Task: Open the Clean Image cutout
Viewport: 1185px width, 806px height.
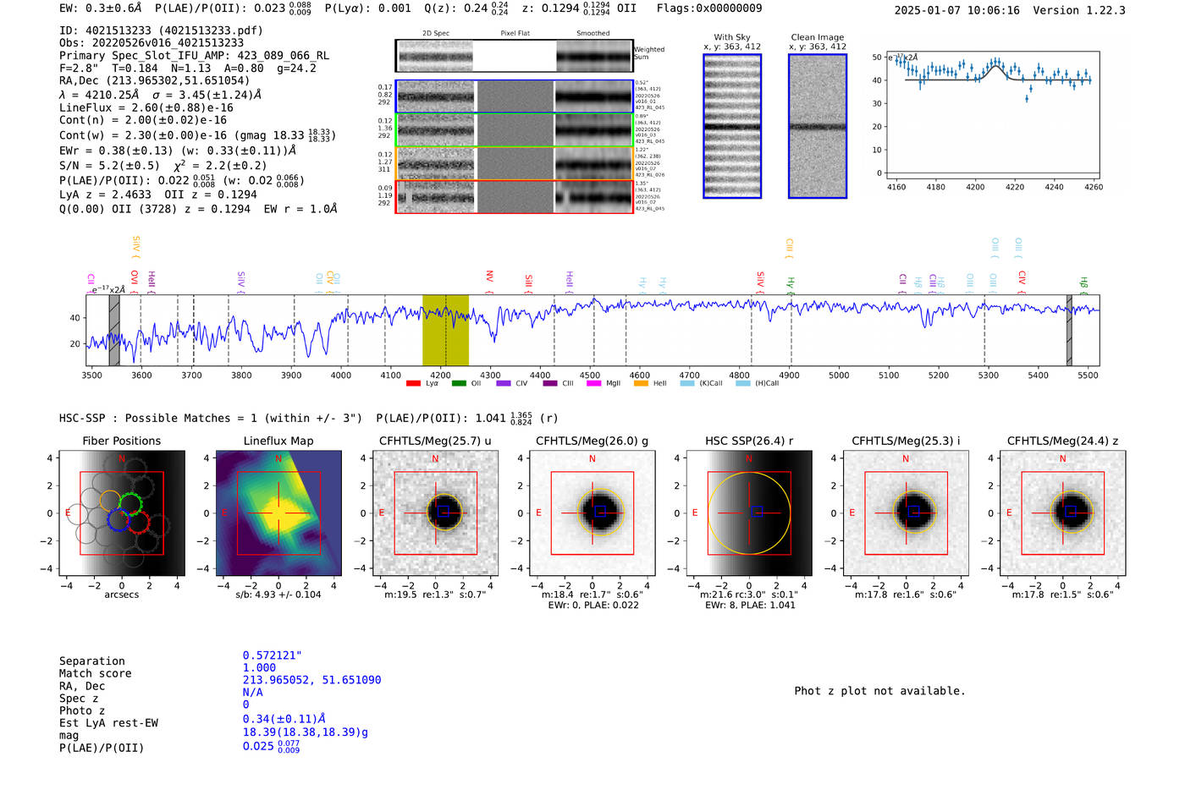Action: [x=818, y=126]
